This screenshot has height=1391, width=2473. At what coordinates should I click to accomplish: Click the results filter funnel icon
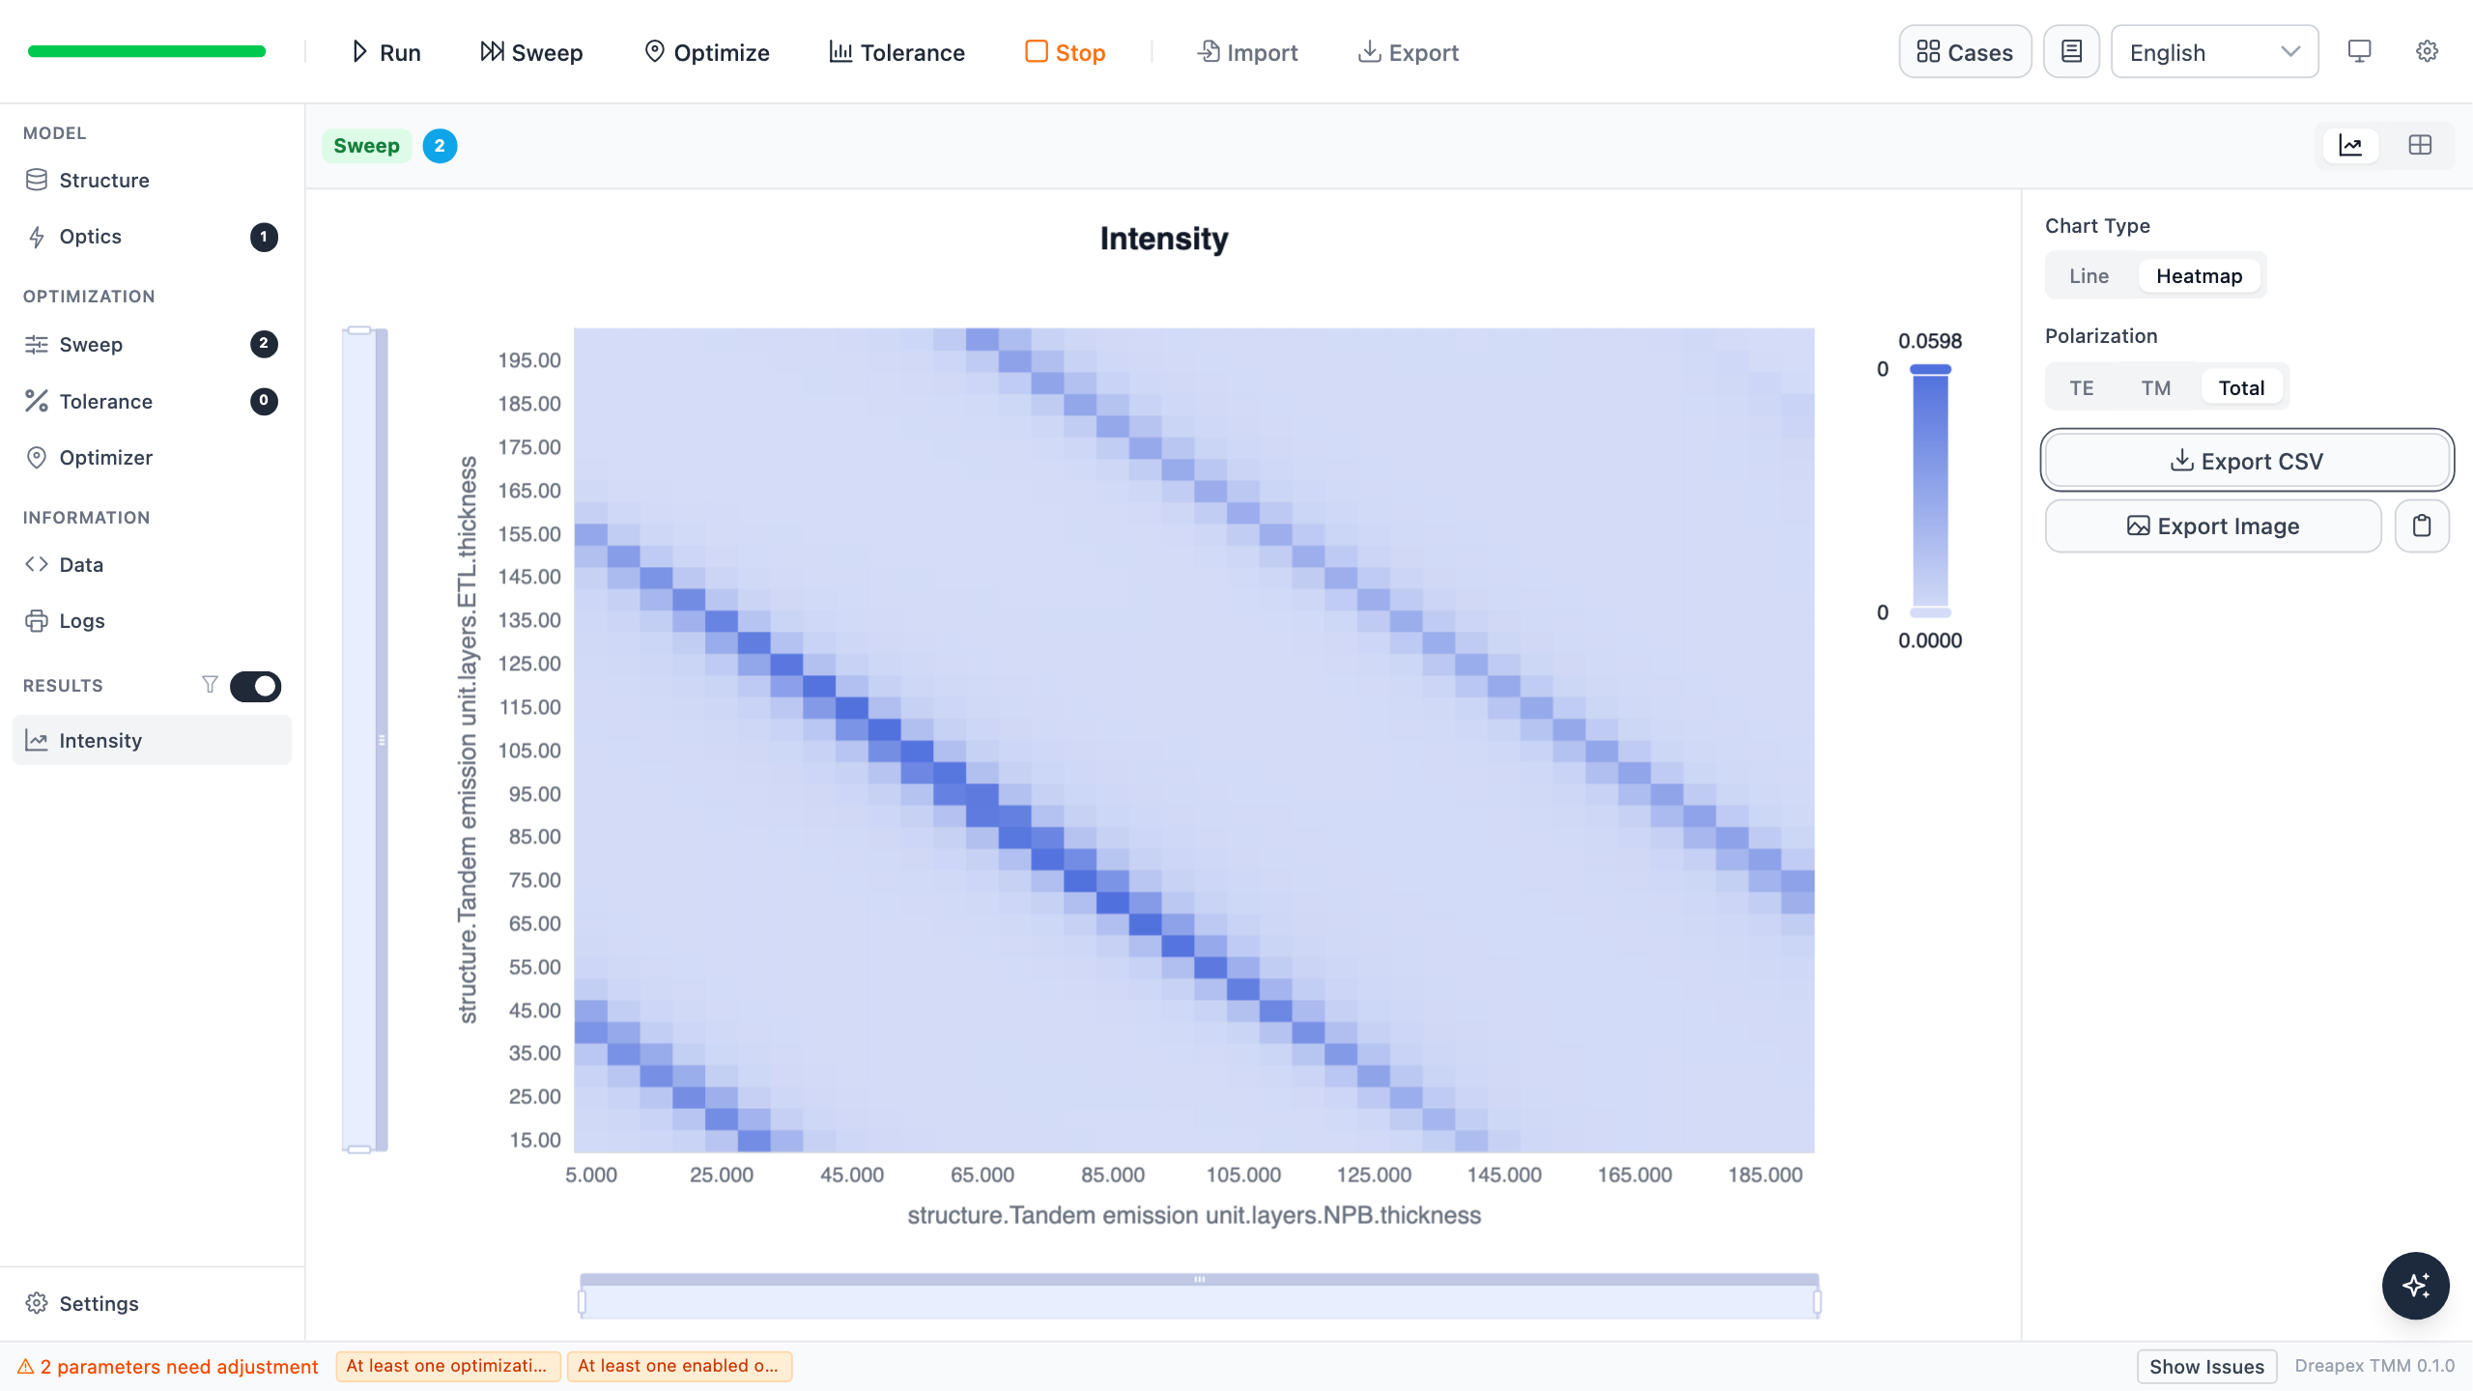210,685
